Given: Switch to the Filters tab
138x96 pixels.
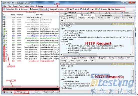Looking at the screenshot, I should 90,13.
